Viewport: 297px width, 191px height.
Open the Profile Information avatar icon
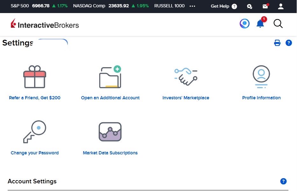click(x=261, y=77)
